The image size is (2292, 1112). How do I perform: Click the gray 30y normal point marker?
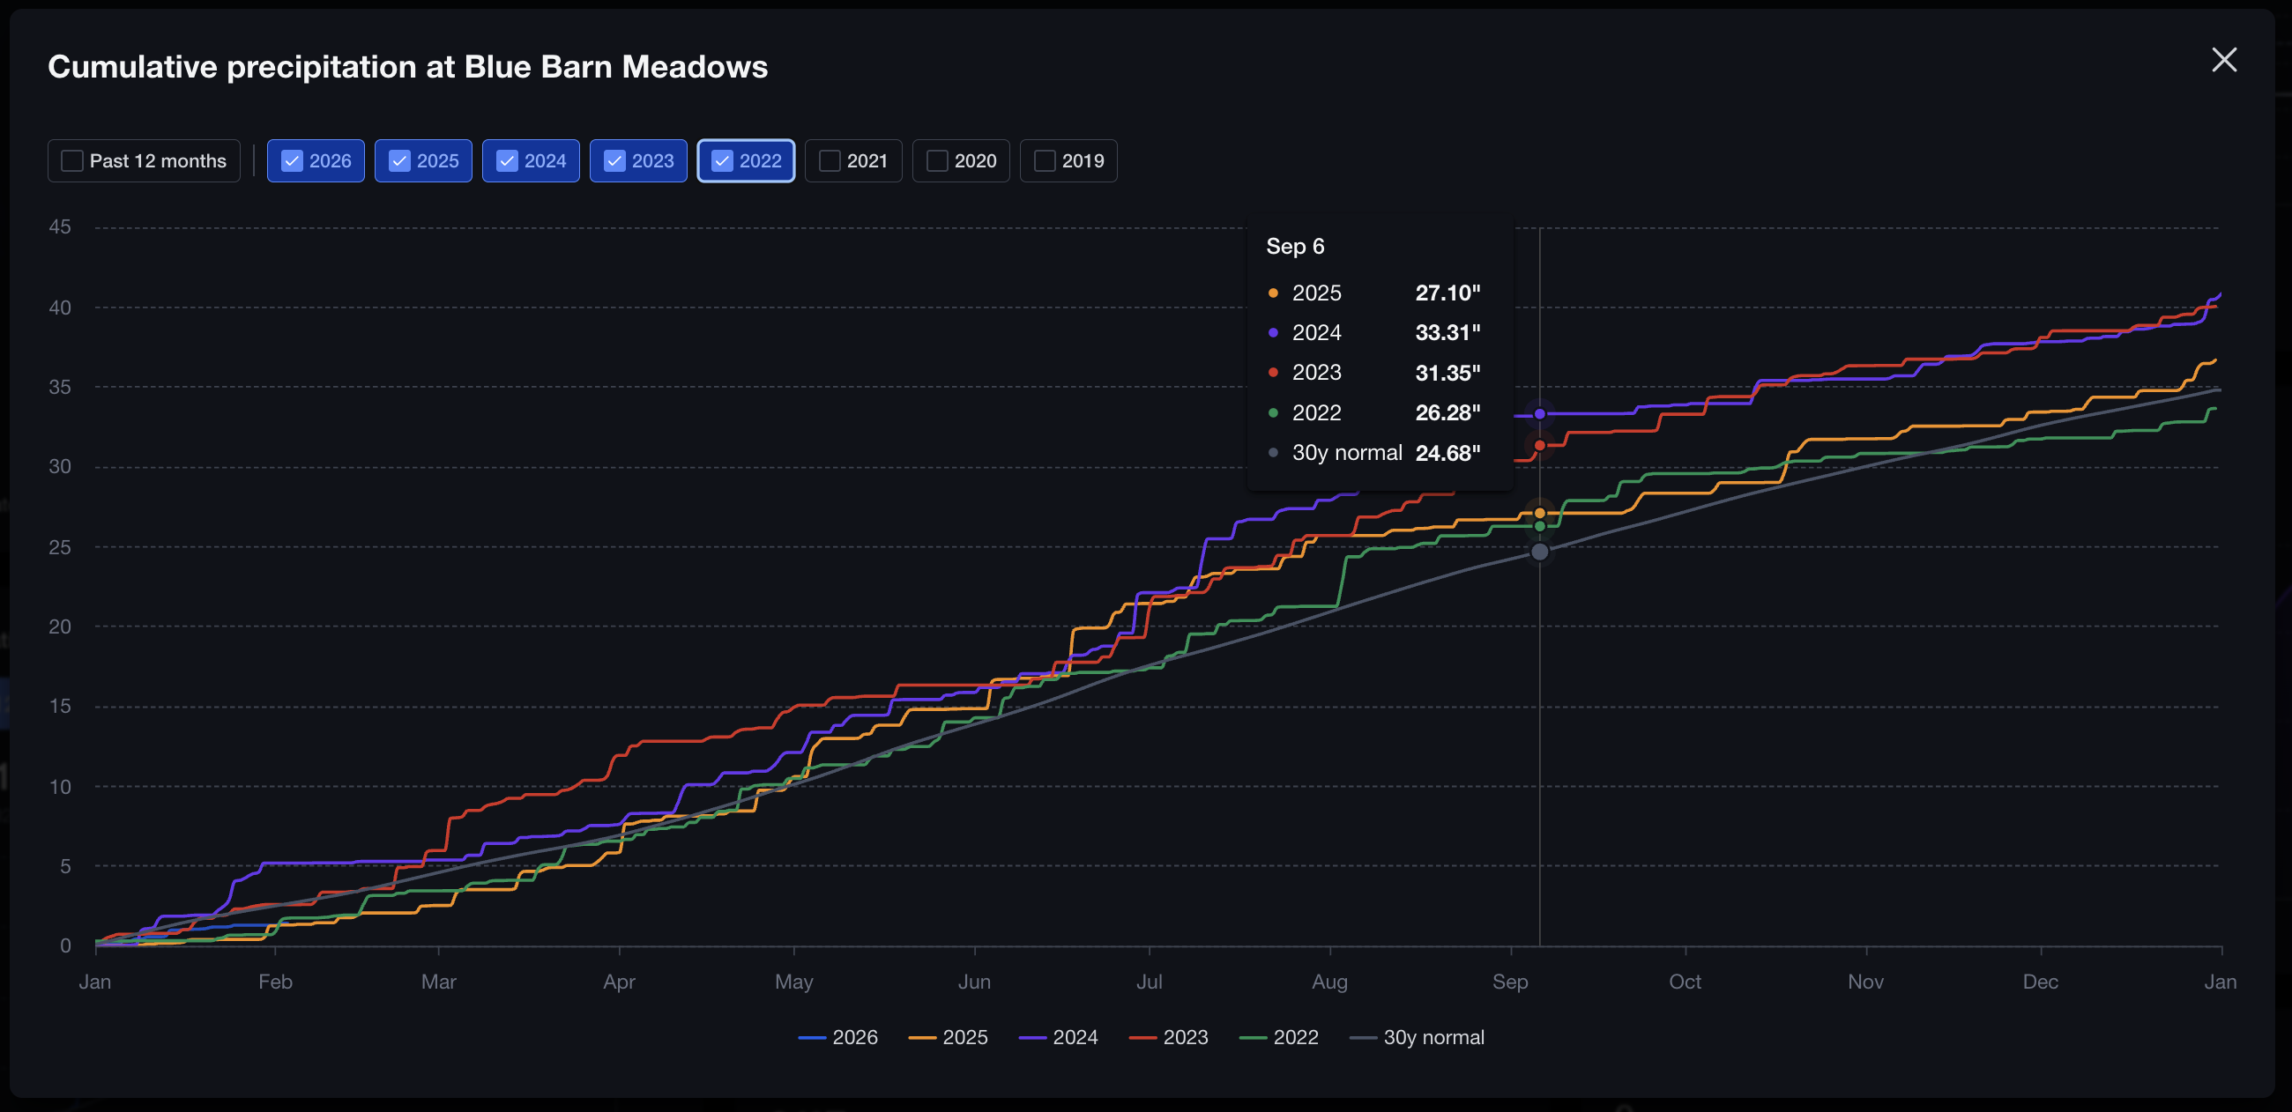pyautogui.click(x=1539, y=552)
